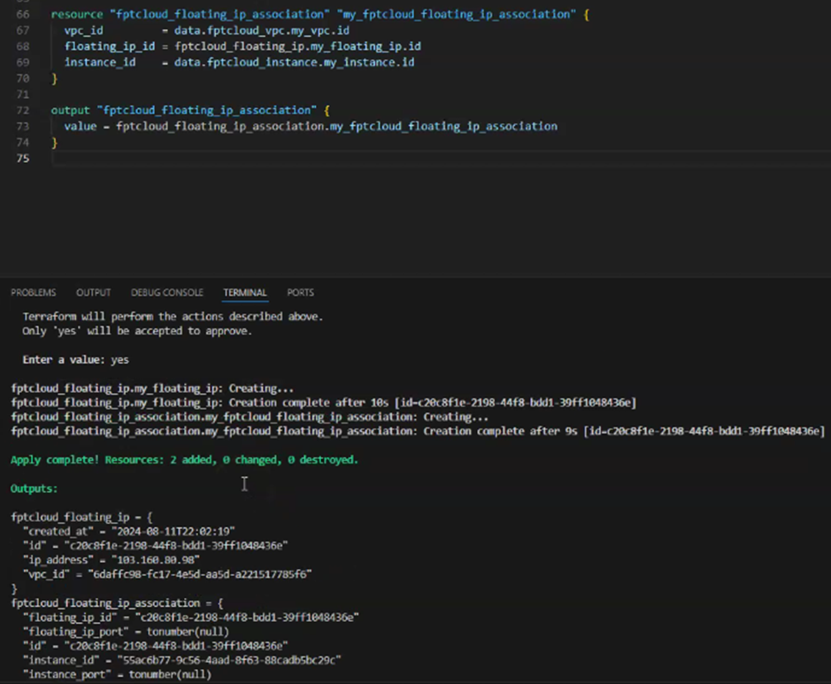The width and height of the screenshot is (831, 684).
Task: Click the 'value' attribute on line 73
Action: click(x=80, y=127)
